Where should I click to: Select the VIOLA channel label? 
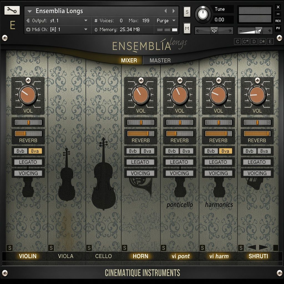tap(66, 256)
